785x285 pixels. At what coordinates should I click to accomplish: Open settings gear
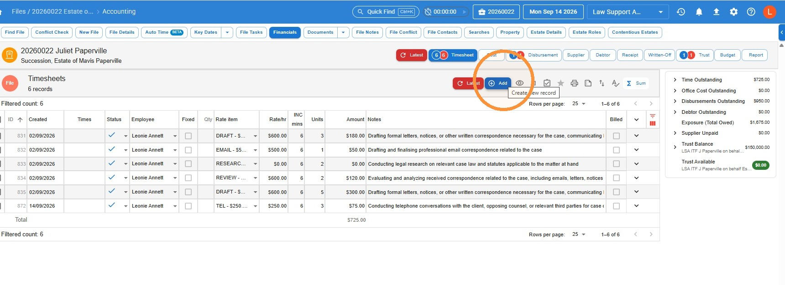733,12
